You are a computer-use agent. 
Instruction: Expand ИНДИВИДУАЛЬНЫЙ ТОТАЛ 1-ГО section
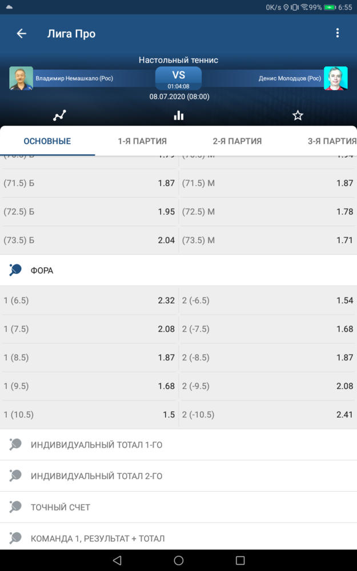(178, 445)
